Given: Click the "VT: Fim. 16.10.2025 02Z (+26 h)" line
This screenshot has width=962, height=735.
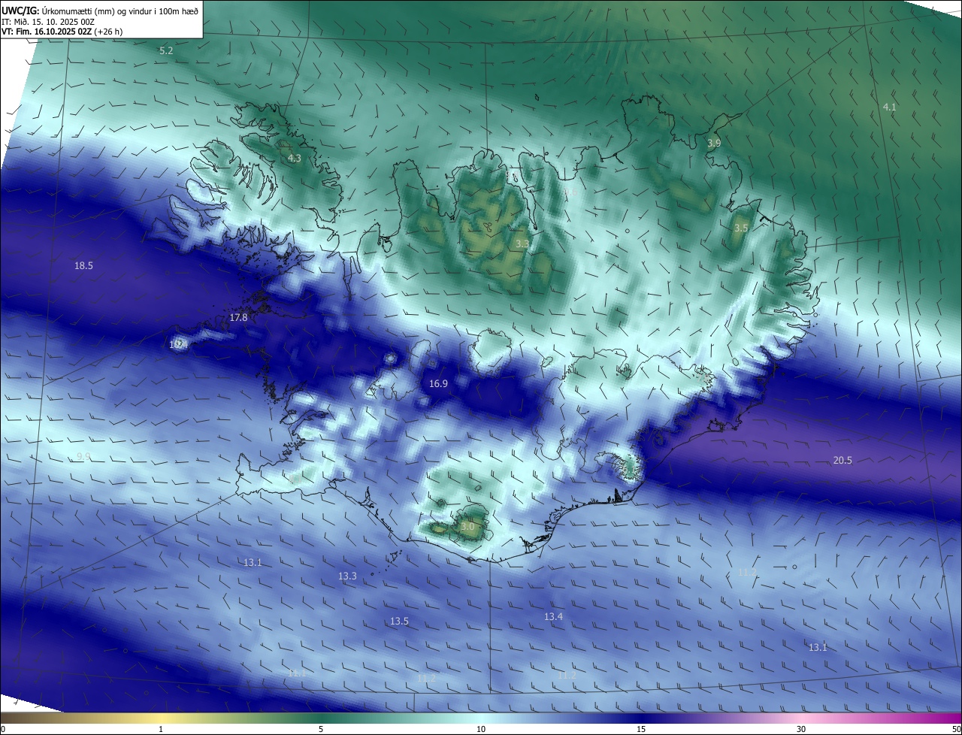Looking at the screenshot, I should pyautogui.click(x=62, y=32).
